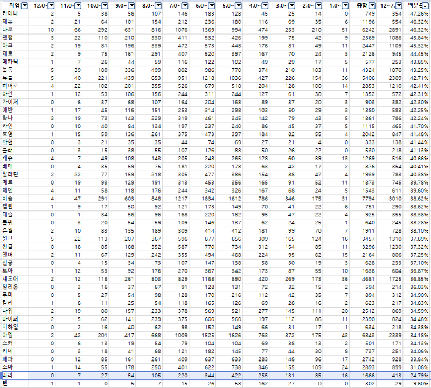The width and height of the screenshot is (431, 388).
Task: Open the 10.0~ column filter dropdown
Action: click(105, 5)
